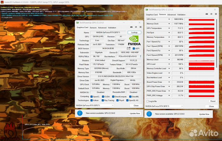Open the Memory Clock sensor dropdown arrow
Viewport: 222px width, 141px height.
tap(169, 24)
